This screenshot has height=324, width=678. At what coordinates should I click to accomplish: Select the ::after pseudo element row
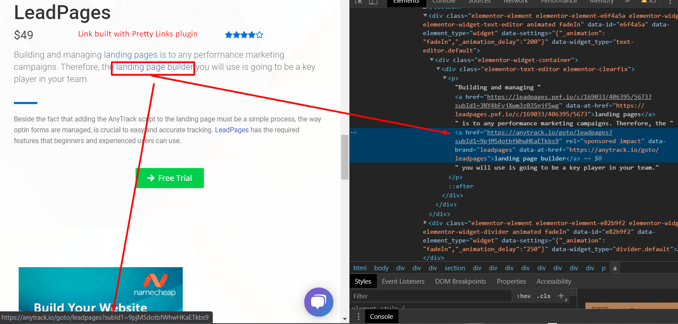coord(461,186)
